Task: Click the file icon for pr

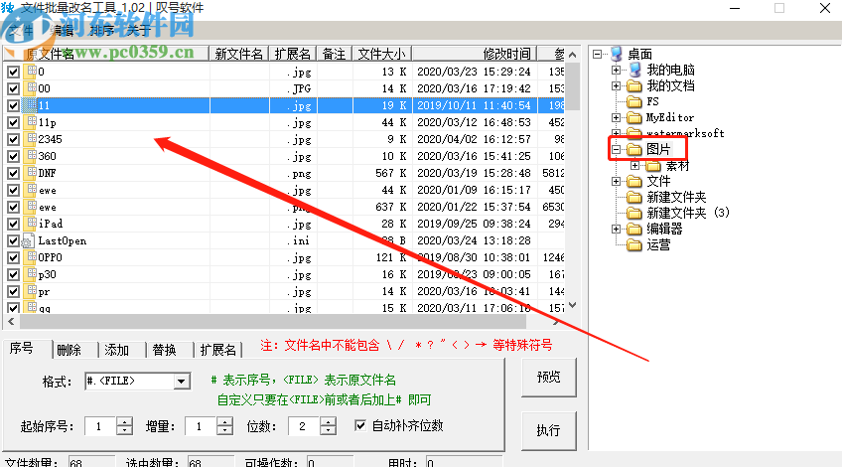Action: [31, 291]
